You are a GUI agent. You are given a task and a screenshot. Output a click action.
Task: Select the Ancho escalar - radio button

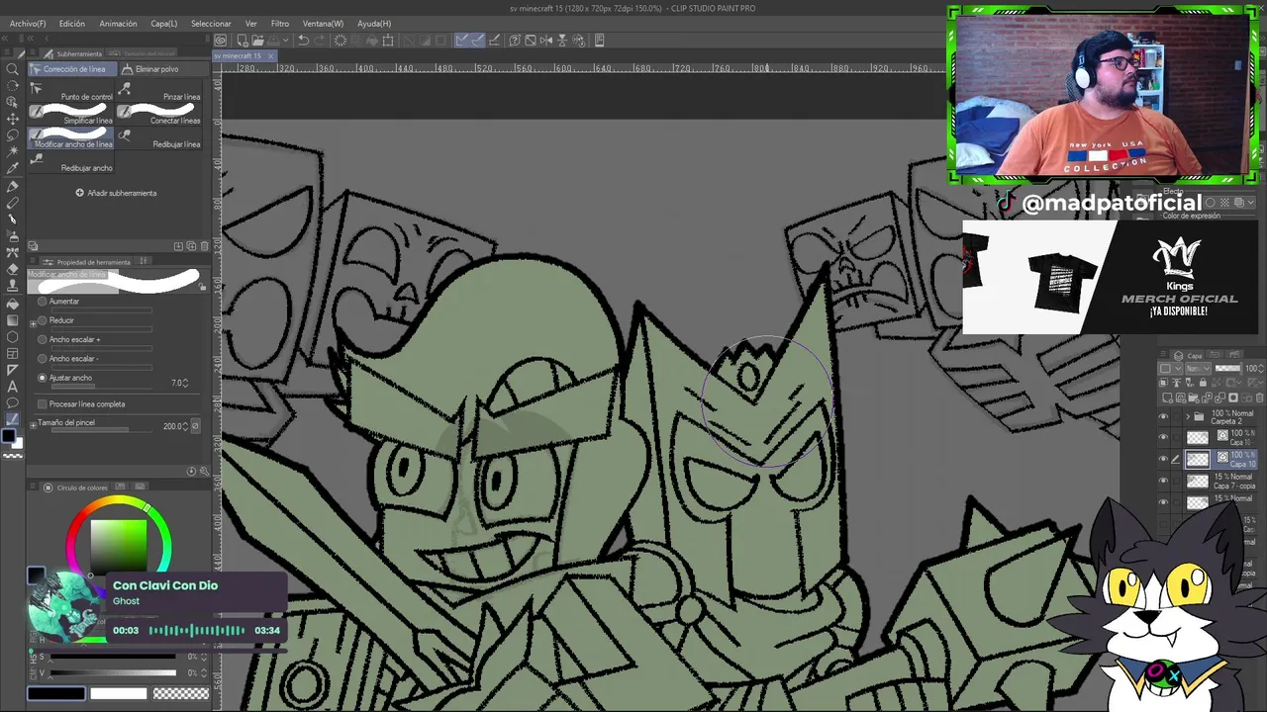42,359
